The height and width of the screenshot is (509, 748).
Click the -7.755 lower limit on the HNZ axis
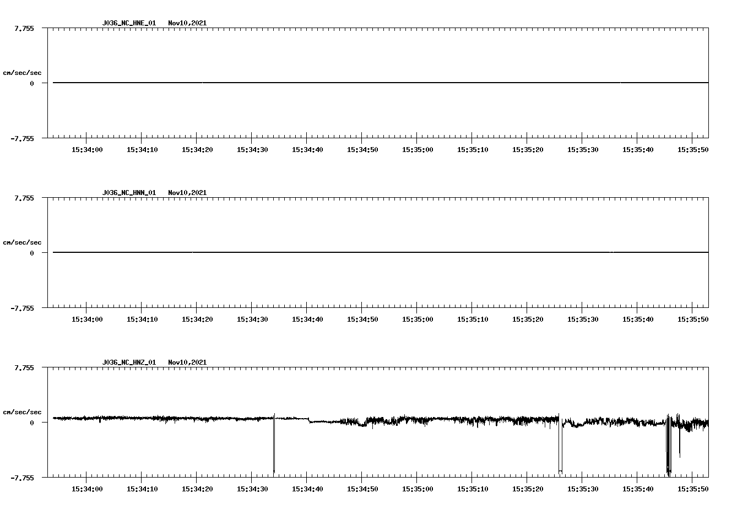click(x=22, y=478)
